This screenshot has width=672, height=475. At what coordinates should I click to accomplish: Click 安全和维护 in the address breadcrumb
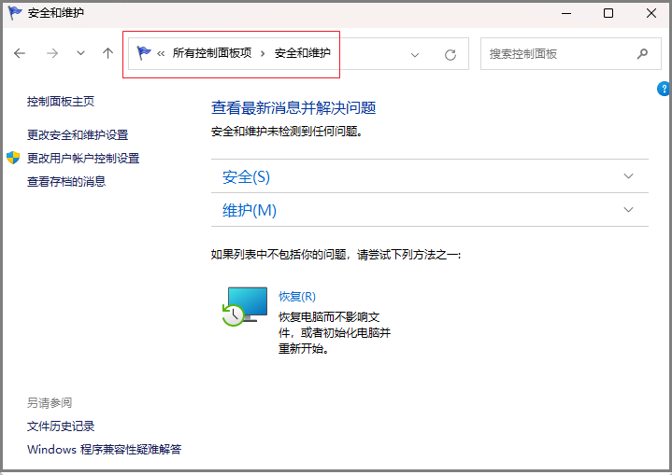pos(303,53)
